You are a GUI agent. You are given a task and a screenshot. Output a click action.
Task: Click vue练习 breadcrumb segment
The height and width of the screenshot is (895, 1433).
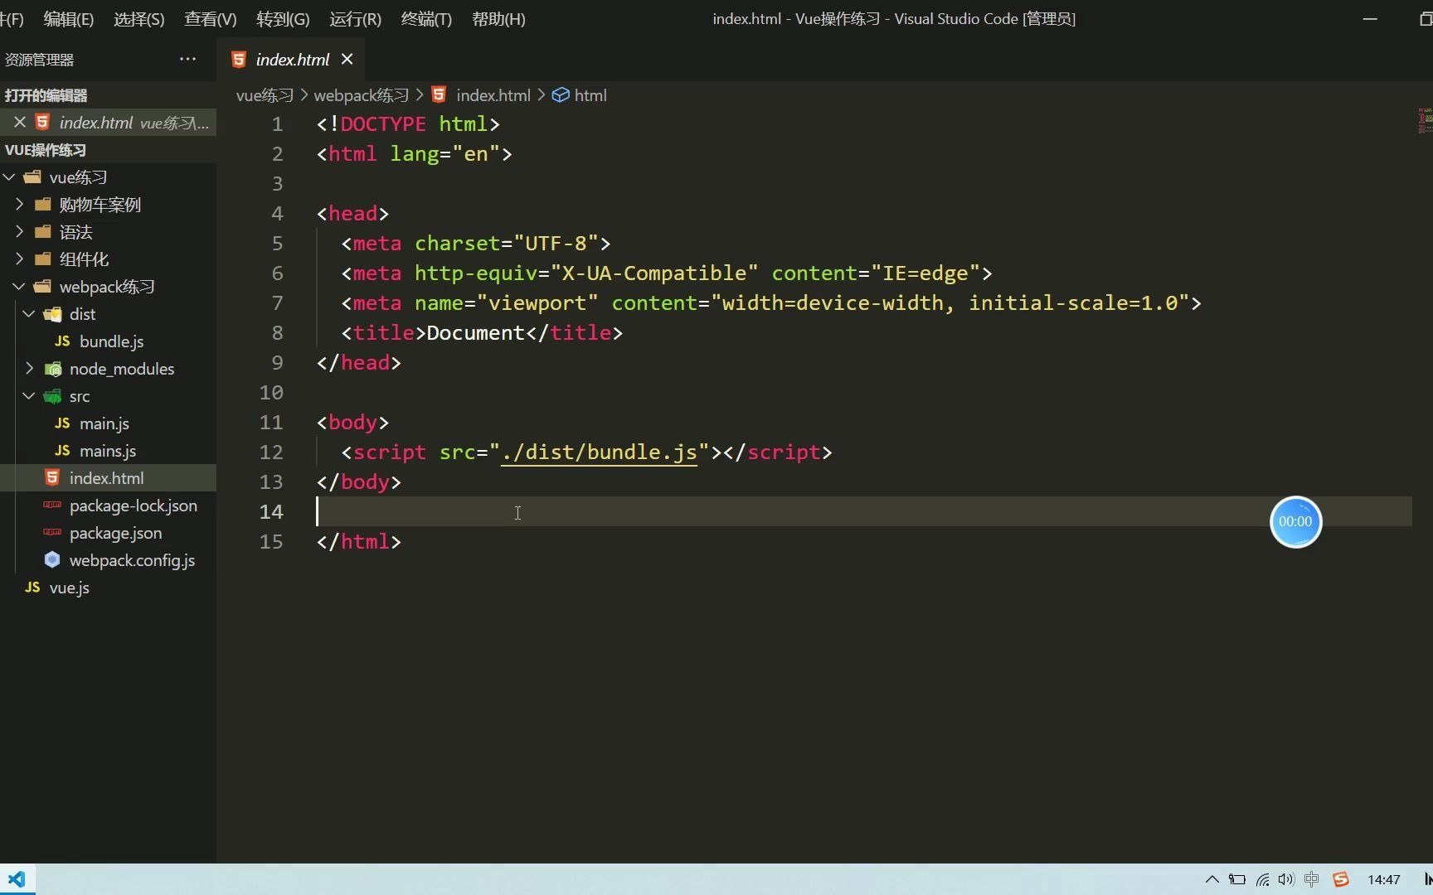click(265, 95)
